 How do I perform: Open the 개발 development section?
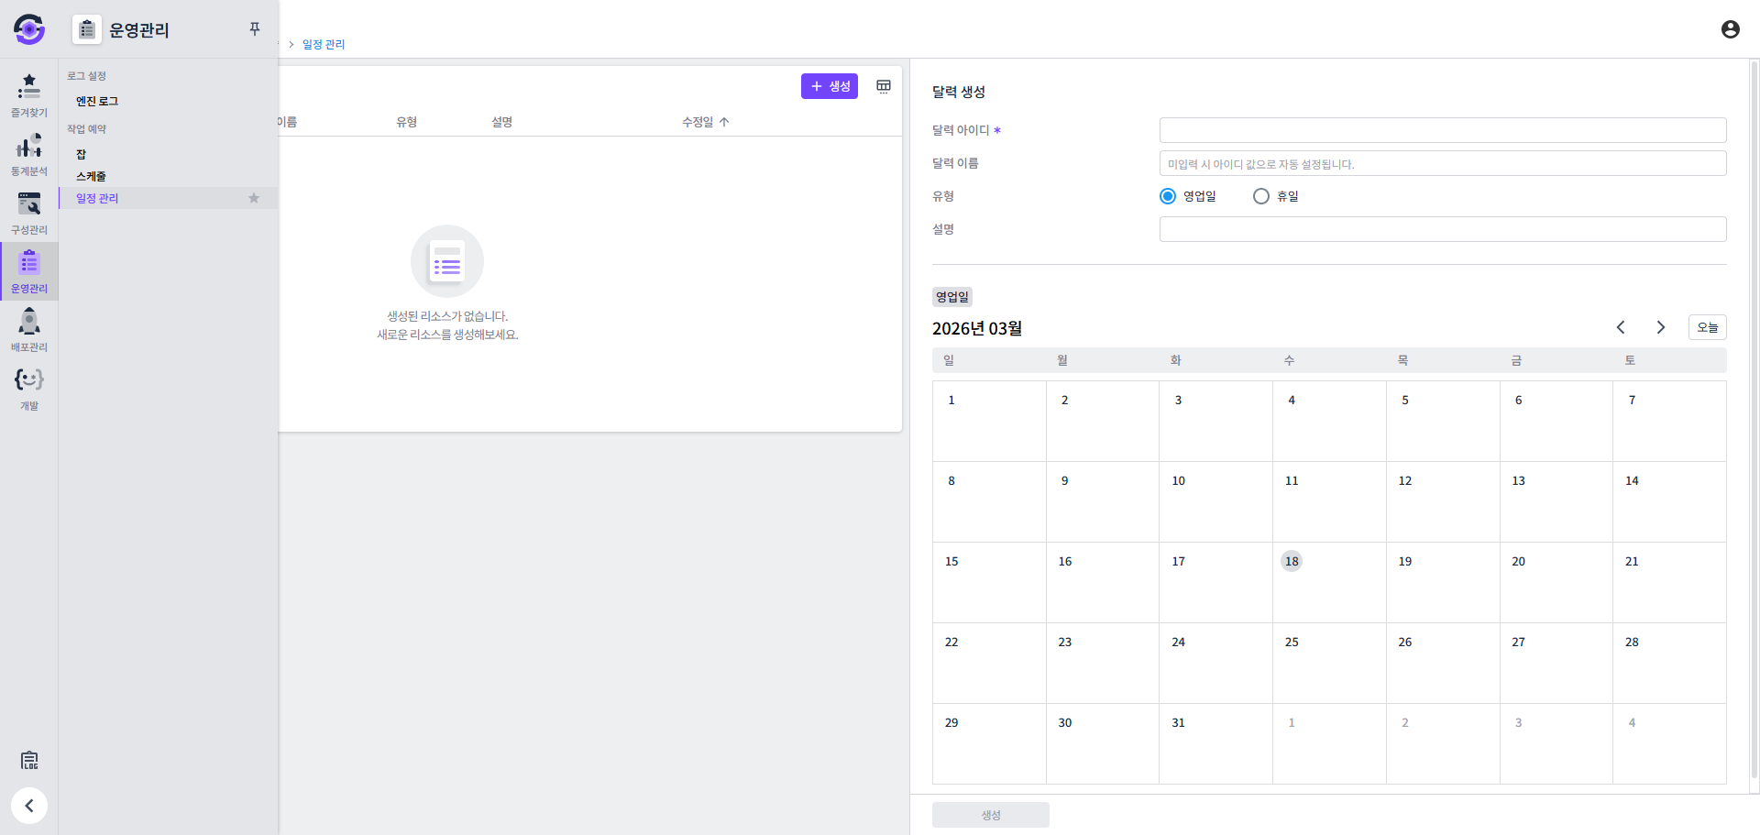point(29,389)
